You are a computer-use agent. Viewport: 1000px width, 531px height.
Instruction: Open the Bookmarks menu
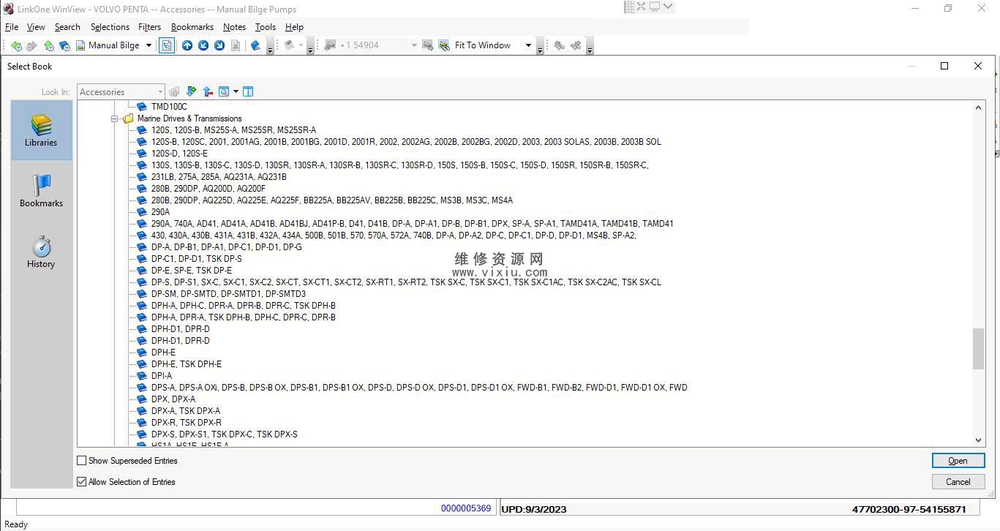(x=192, y=27)
